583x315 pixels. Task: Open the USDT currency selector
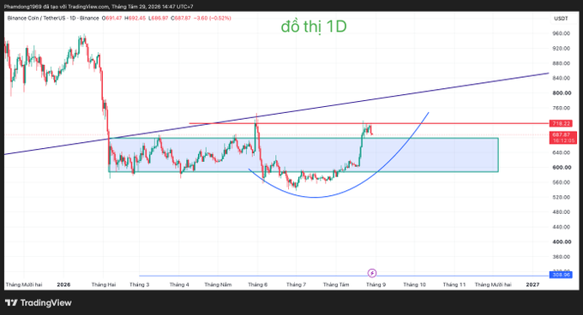coord(561,19)
